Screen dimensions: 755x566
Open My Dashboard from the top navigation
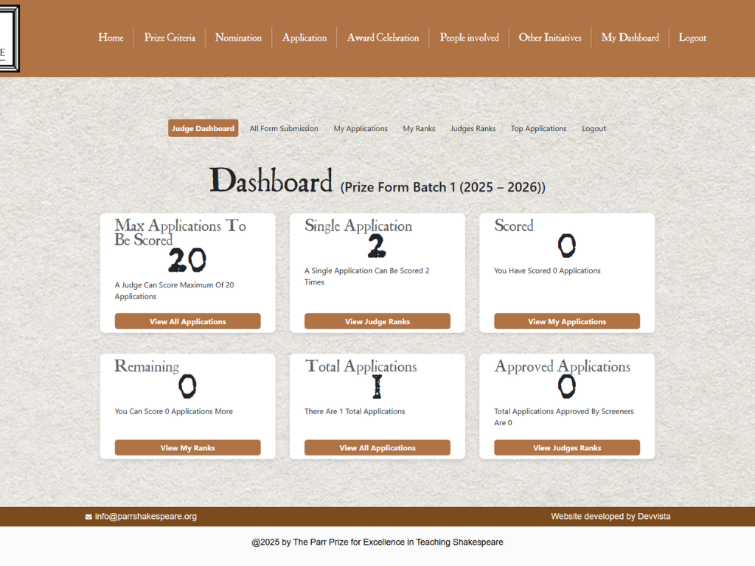pyautogui.click(x=630, y=38)
